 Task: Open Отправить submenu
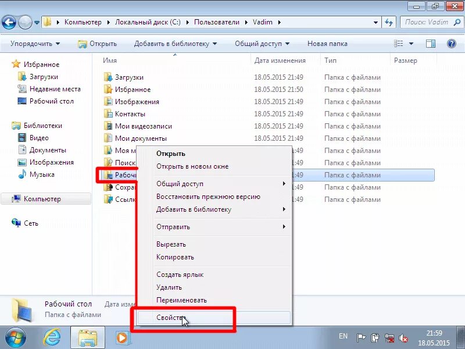pyautogui.click(x=214, y=227)
